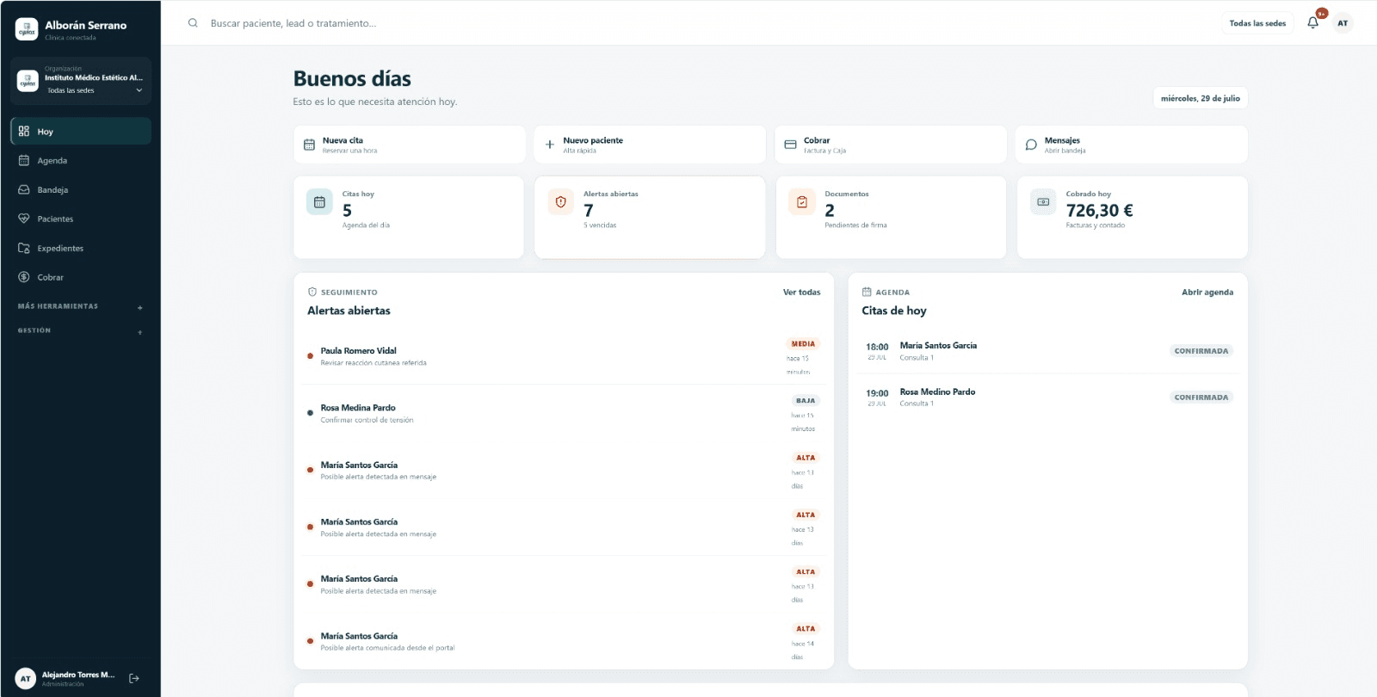Click the Citas hoy calendar icon
The width and height of the screenshot is (1377, 697).
click(319, 202)
